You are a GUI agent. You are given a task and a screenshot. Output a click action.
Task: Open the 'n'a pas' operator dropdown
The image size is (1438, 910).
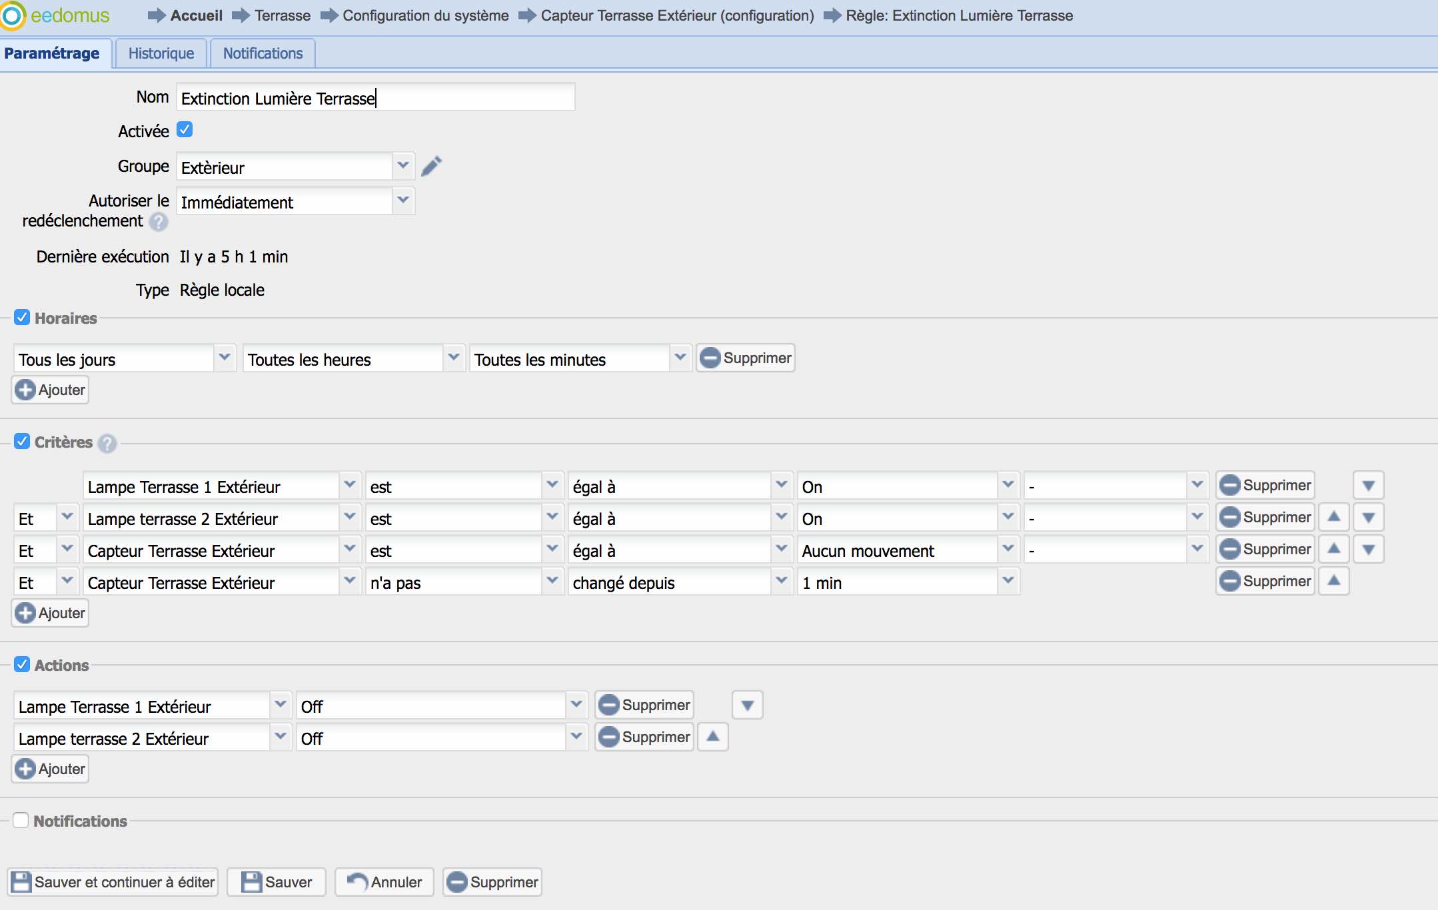tap(552, 582)
